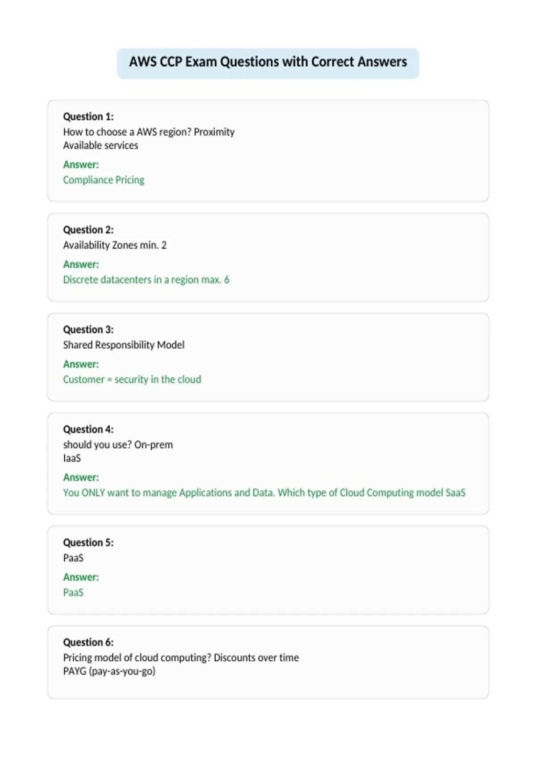Select the Question 2 heading
536x760 pixels.
pos(88,230)
